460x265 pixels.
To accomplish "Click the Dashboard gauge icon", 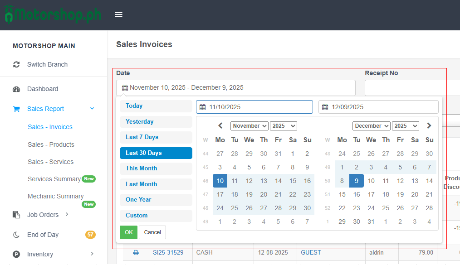I will 16,89.
